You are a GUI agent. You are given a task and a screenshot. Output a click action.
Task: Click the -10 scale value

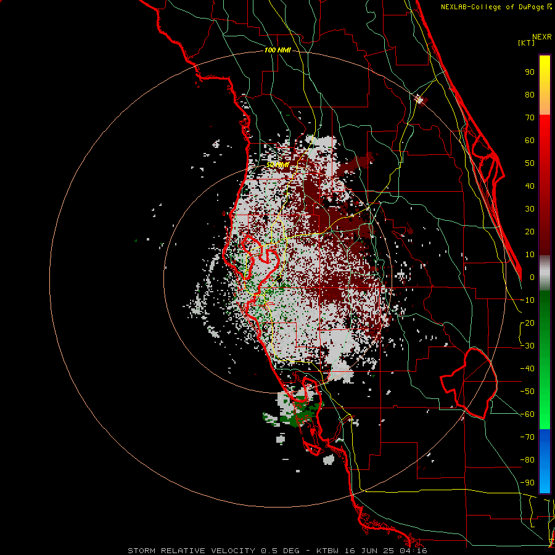(x=527, y=300)
